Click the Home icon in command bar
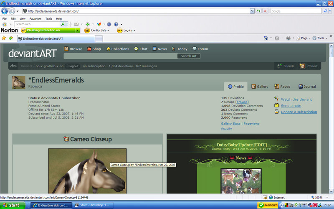Image resolution: width=334 pixels, height=209 pixels. 266,38
